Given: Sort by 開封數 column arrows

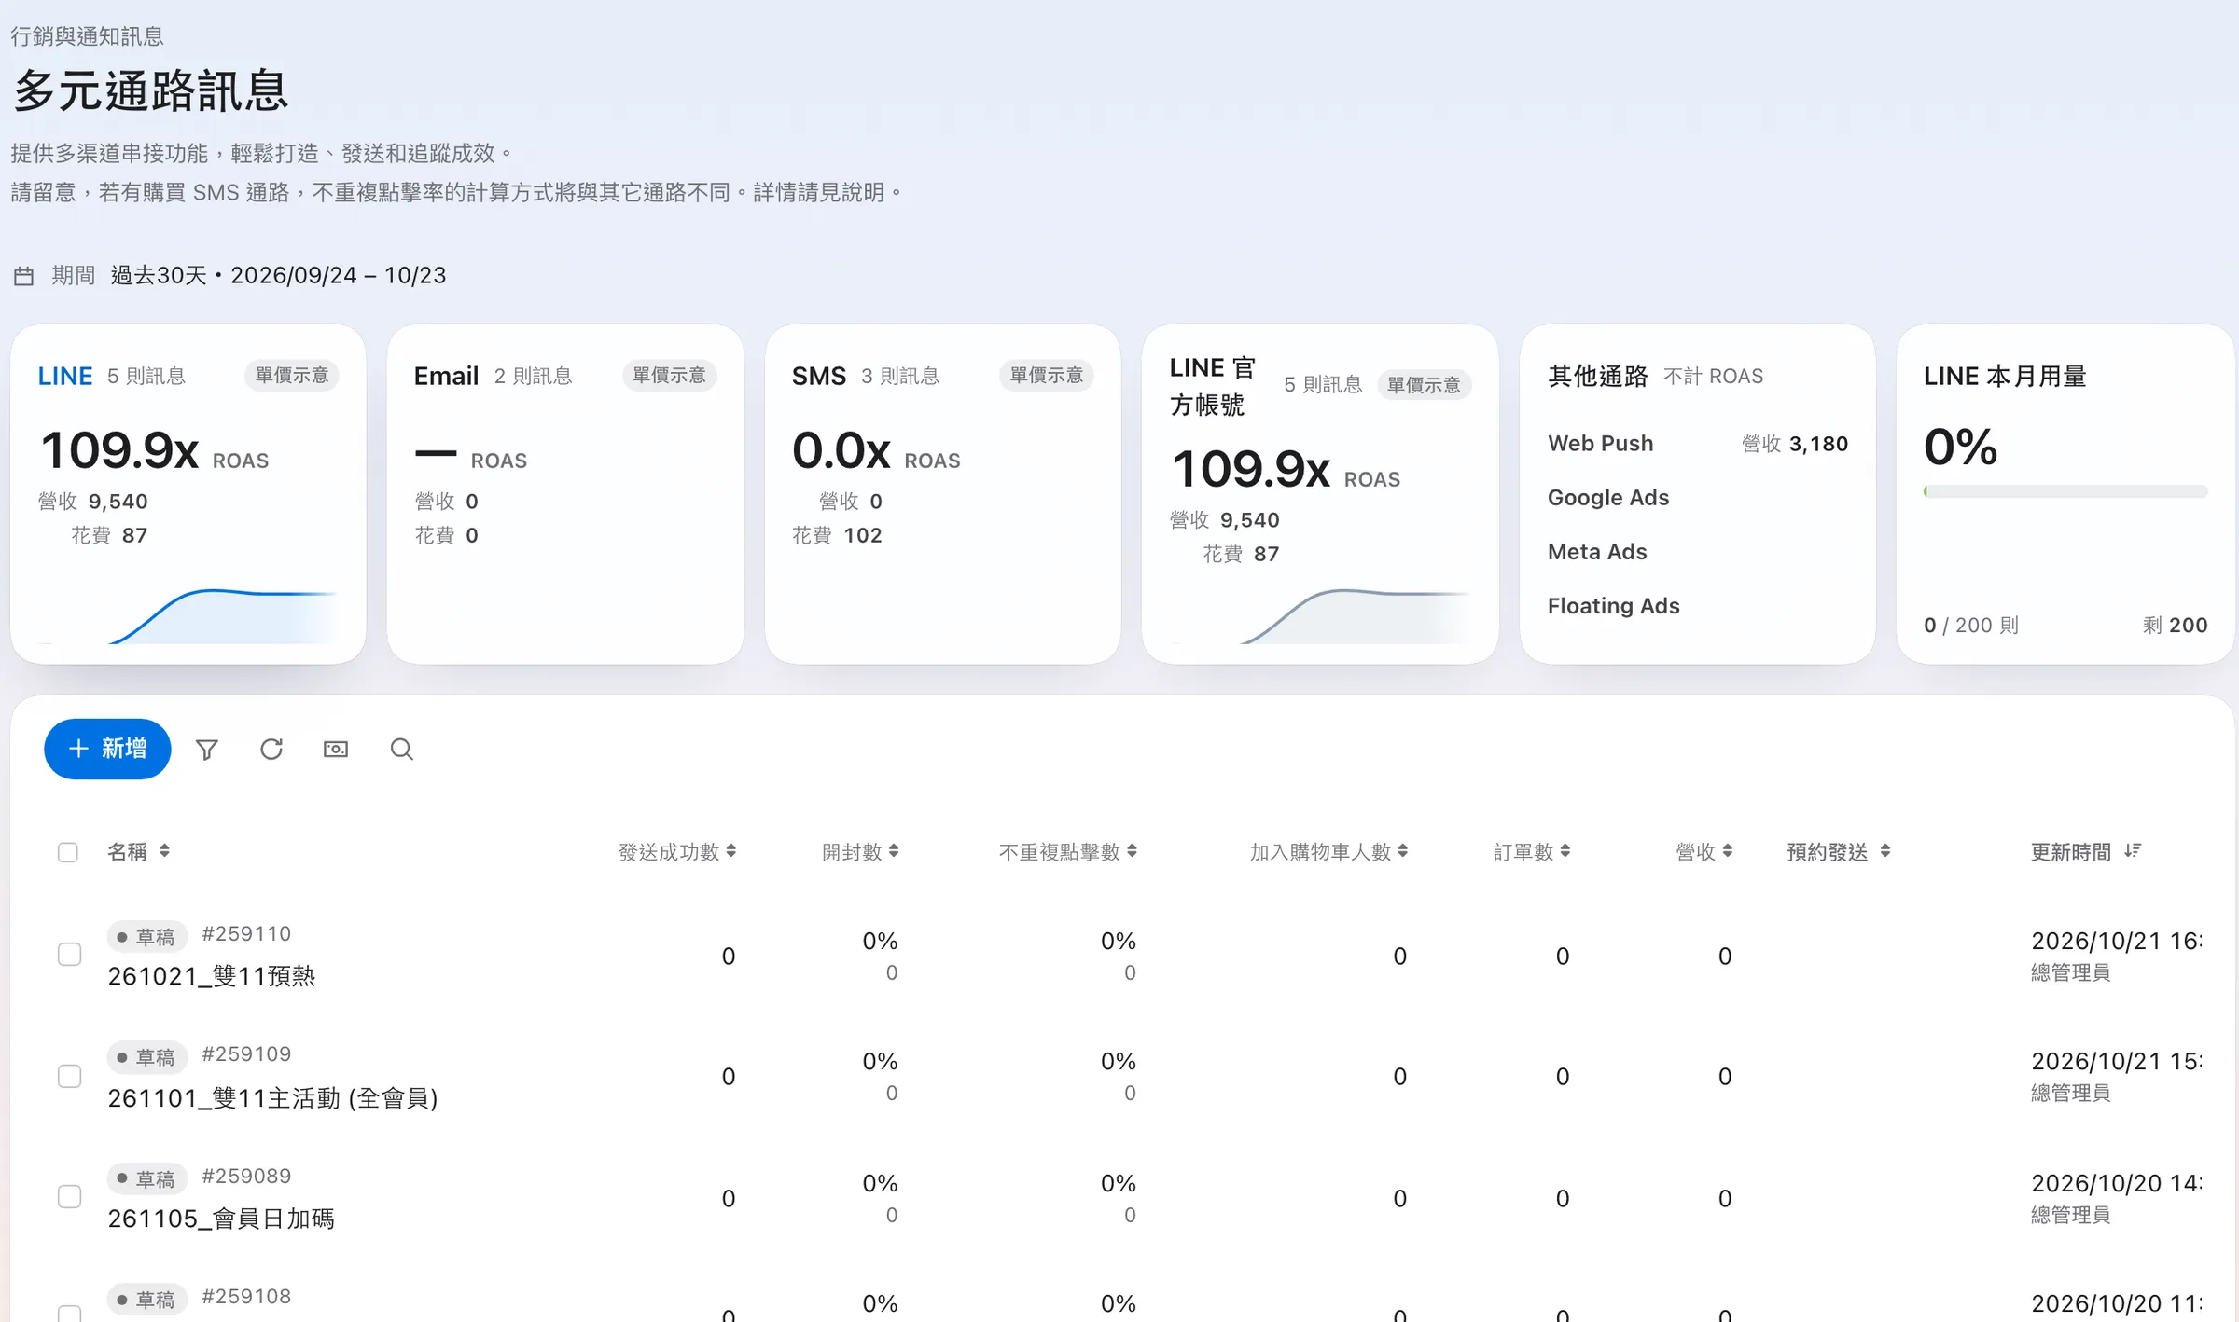Looking at the screenshot, I should pyautogui.click(x=894, y=851).
